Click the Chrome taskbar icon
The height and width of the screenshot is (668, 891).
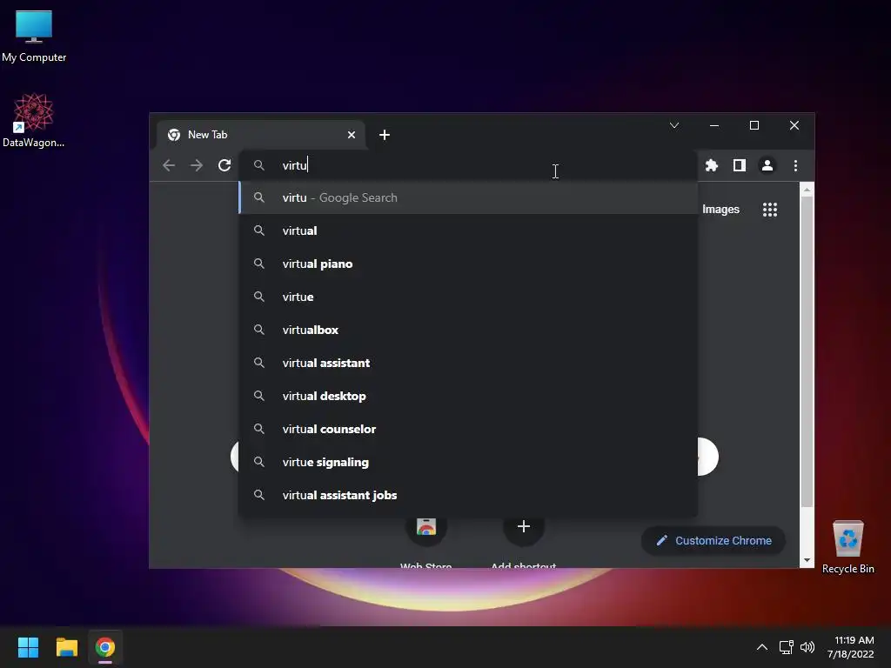point(105,647)
